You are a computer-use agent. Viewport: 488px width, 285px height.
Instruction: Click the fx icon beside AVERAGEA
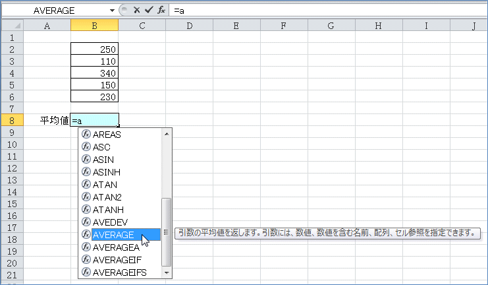point(86,247)
